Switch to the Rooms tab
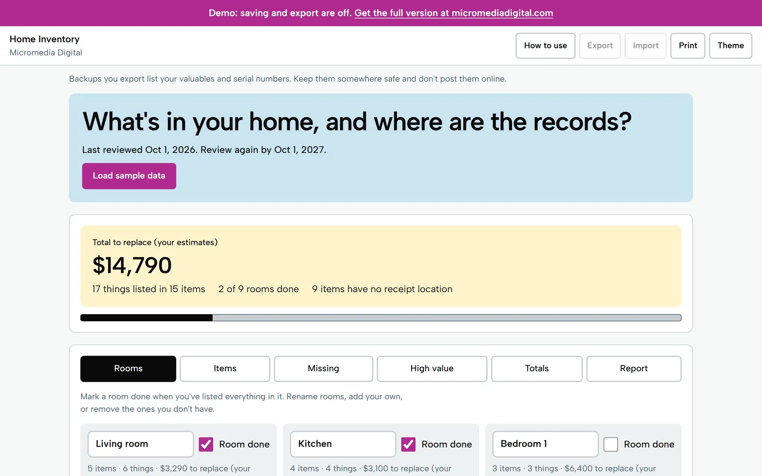This screenshot has height=476, width=762. point(128,369)
